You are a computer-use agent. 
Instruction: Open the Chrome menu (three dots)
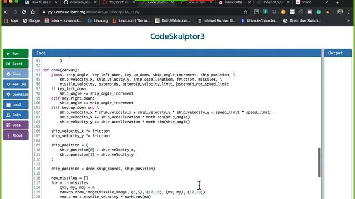[349, 12]
